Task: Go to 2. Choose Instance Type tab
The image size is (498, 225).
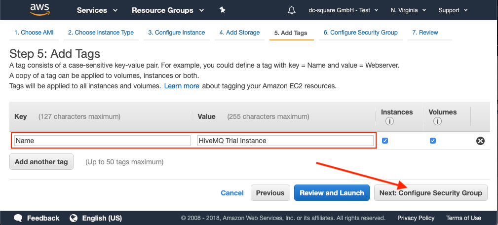Action: 101,33
